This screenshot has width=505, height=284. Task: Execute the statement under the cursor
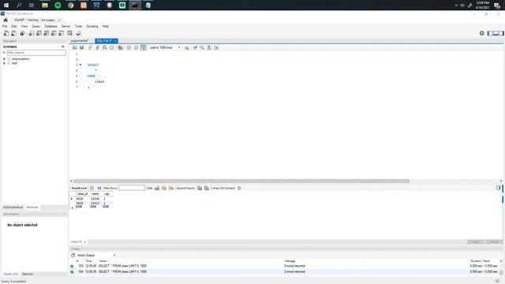(97, 47)
